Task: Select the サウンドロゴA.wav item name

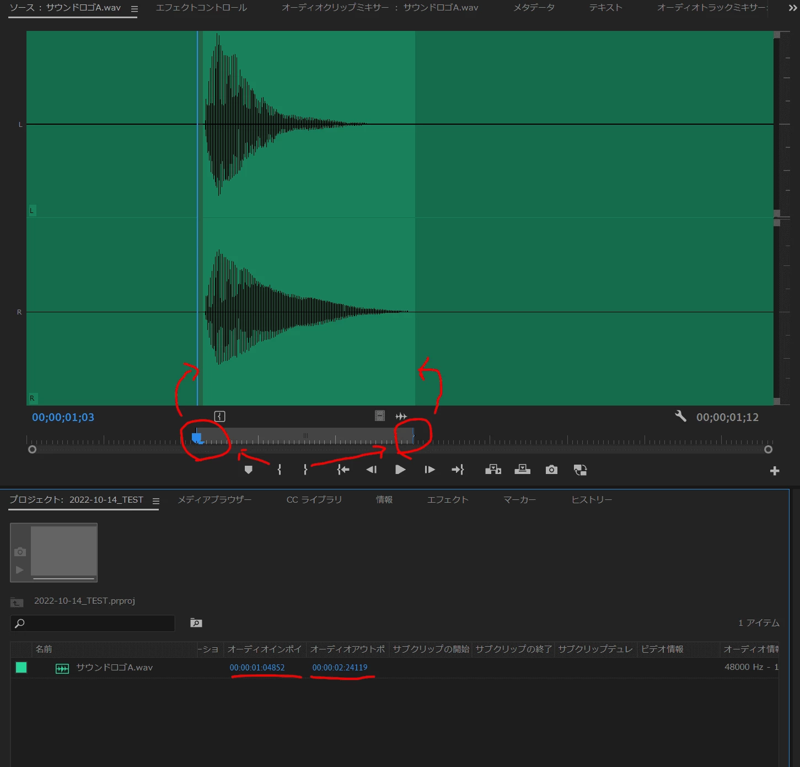Action: coord(114,668)
